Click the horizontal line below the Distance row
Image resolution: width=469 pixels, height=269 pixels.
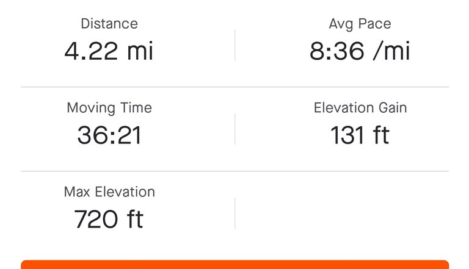234,87
